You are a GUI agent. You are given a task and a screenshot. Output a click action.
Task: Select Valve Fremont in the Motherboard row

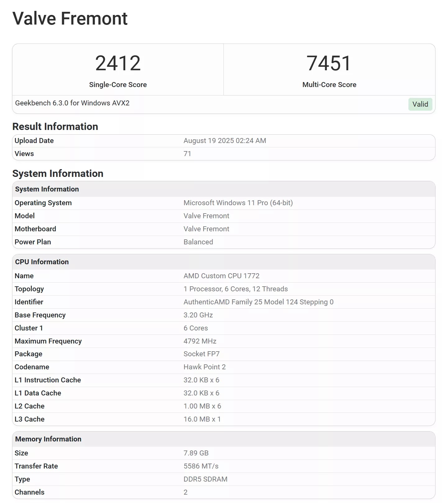[206, 229]
